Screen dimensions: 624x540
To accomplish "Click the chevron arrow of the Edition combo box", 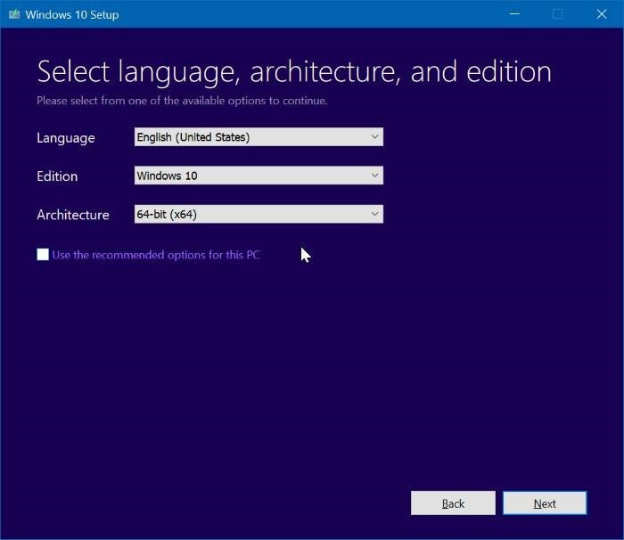I will [374, 176].
